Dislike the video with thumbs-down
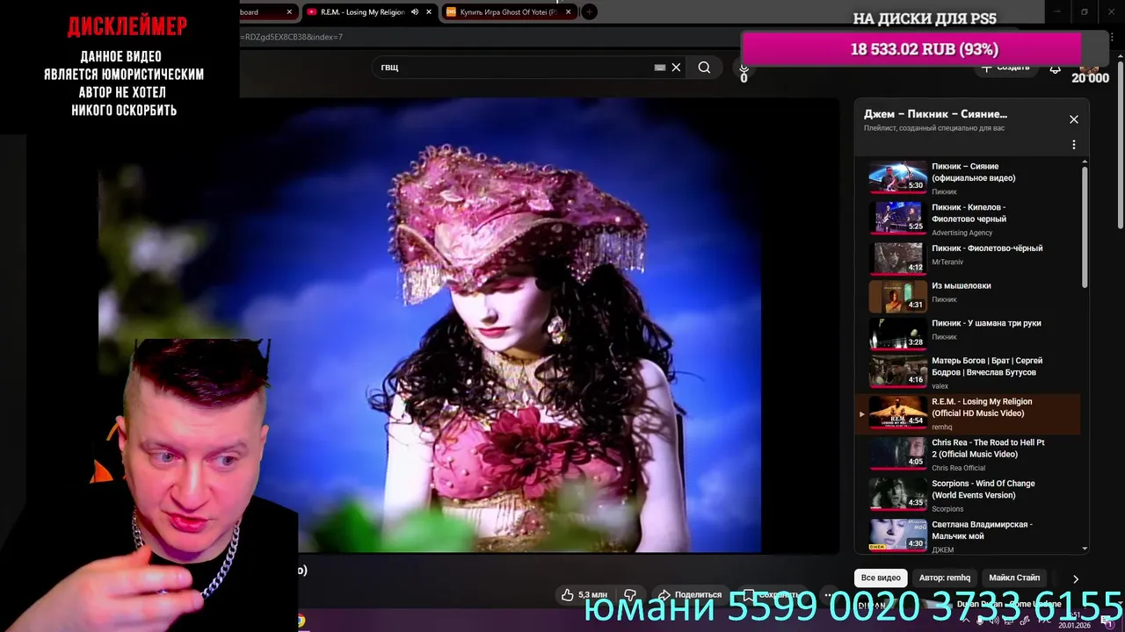The image size is (1125, 632). coord(630,595)
